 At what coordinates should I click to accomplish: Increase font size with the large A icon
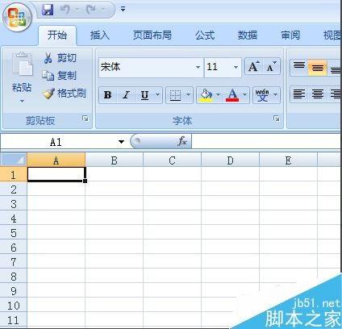click(x=253, y=67)
